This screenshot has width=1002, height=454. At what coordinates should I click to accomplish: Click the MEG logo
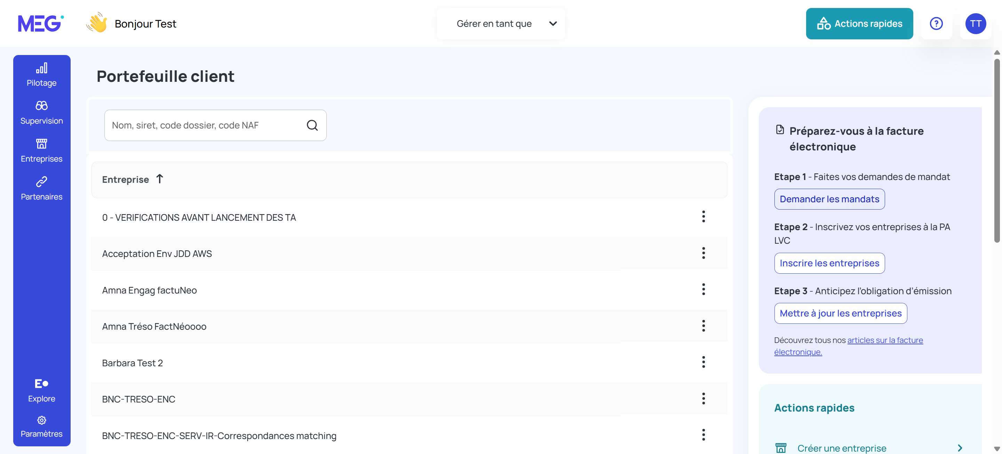tap(40, 24)
